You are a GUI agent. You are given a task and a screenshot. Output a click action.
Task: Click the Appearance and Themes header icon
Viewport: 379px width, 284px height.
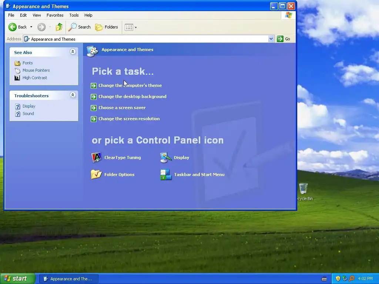(x=92, y=51)
